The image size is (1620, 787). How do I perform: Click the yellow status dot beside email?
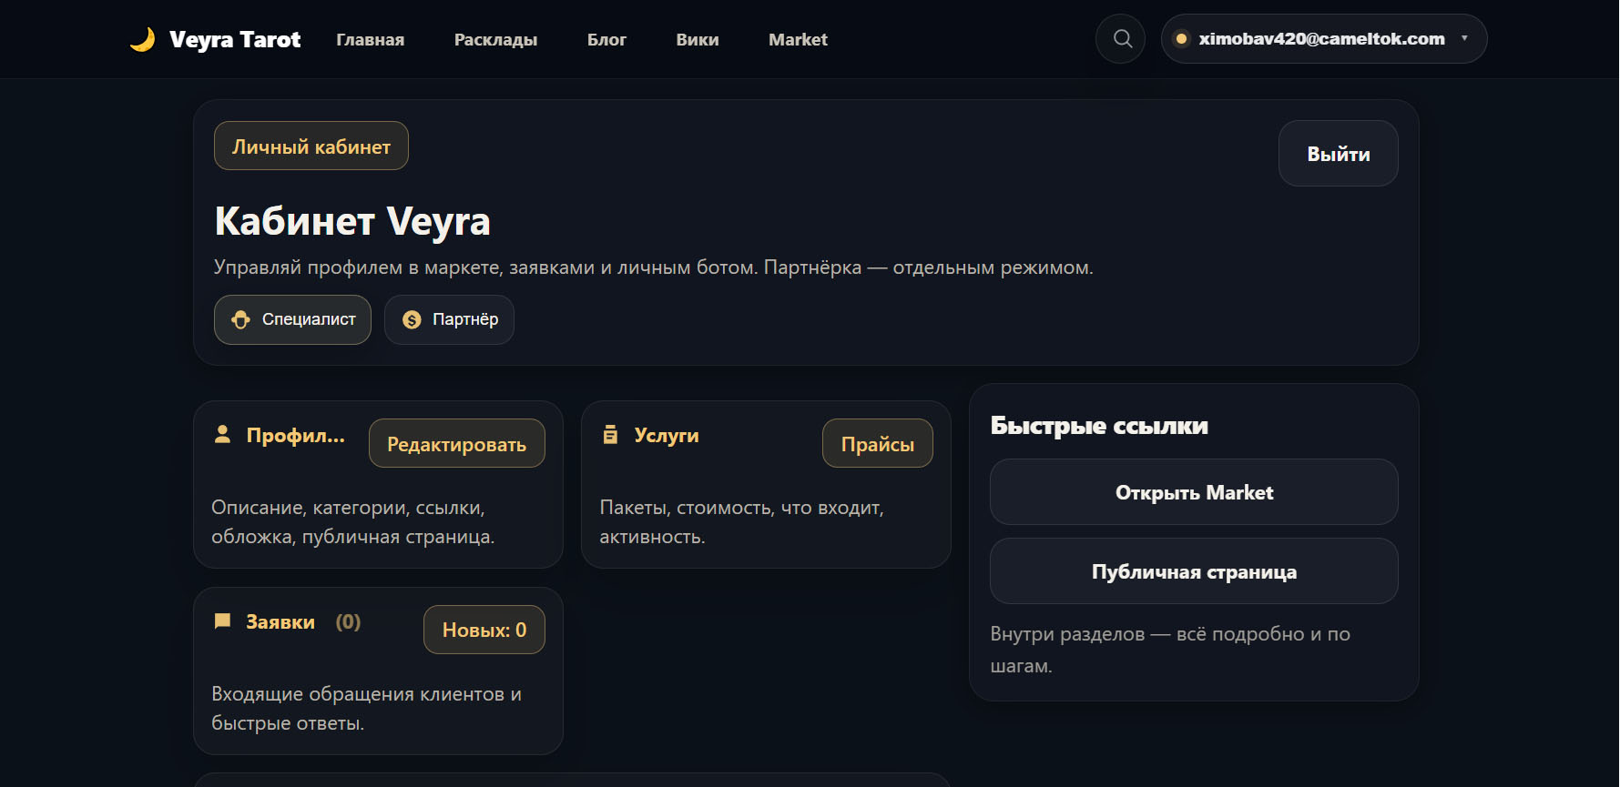(1181, 39)
